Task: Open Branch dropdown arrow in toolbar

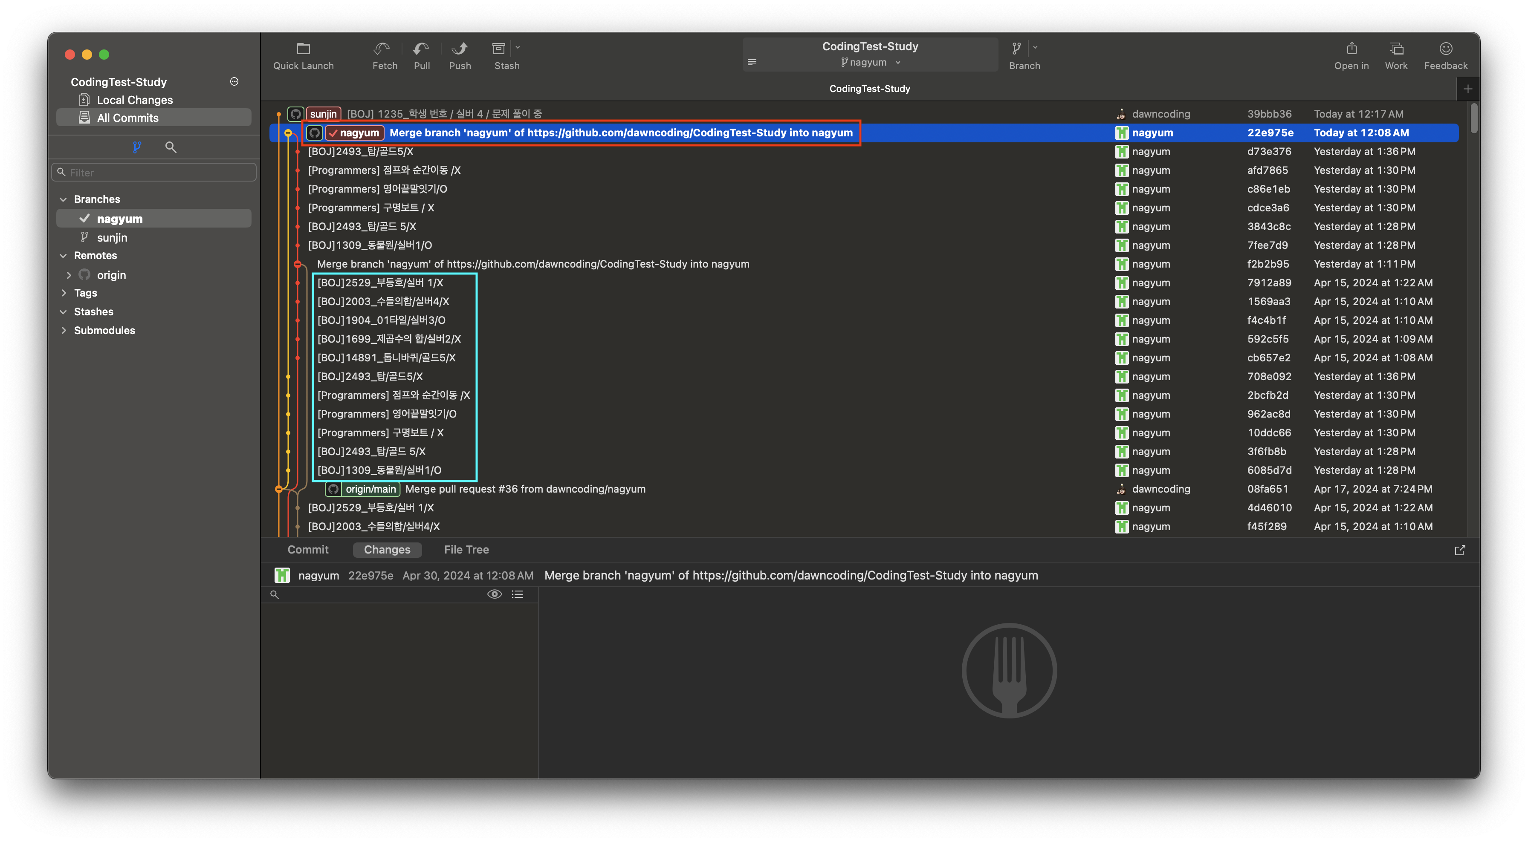Action: pos(1036,47)
